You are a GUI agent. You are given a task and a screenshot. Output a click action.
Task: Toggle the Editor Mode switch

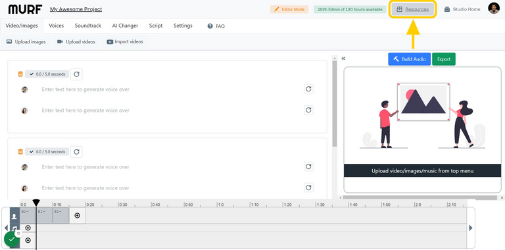pyautogui.click(x=289, y=9)
